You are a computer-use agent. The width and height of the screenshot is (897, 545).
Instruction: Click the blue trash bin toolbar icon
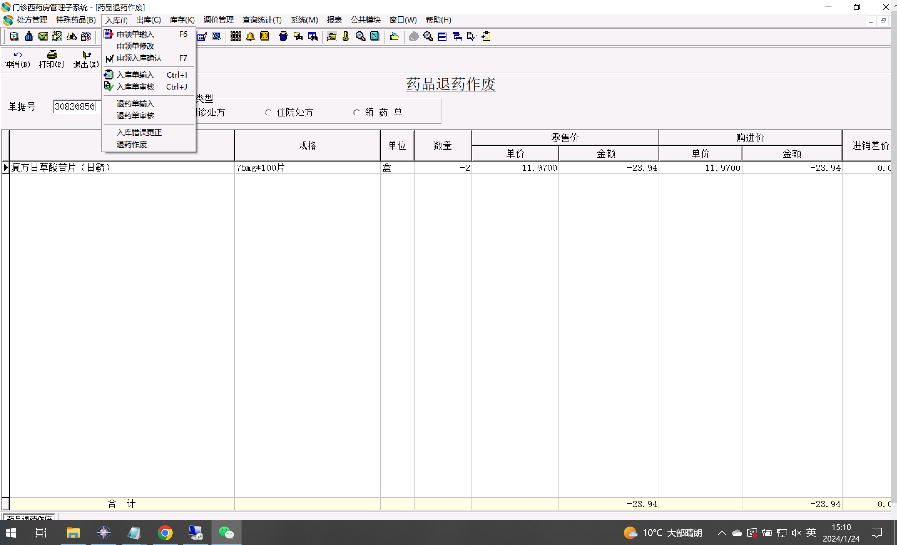(283, 36)
